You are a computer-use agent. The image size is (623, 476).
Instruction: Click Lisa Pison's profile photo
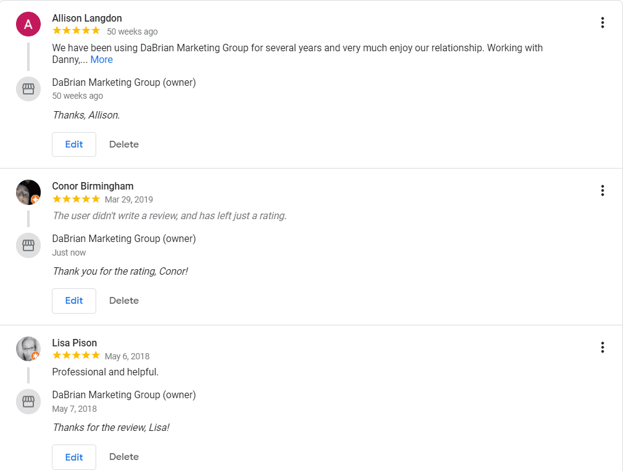[28, 349]
